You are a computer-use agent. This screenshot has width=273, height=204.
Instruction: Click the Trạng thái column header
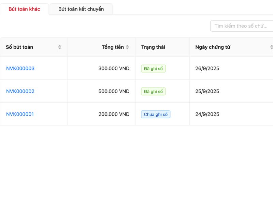153,47
